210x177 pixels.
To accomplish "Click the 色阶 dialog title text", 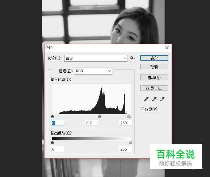I will 49,47.
